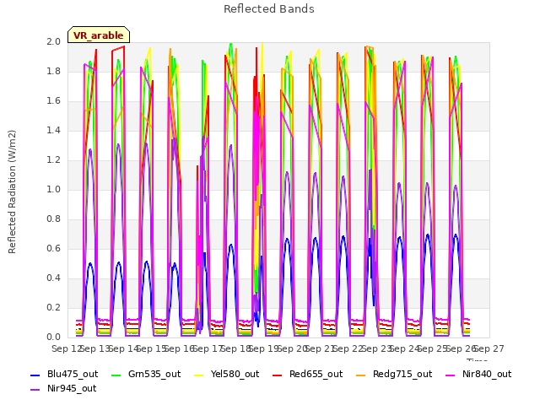Select the Nir840_out legend entry
Screen dimensions: 540x405
[x=478, y=375]
